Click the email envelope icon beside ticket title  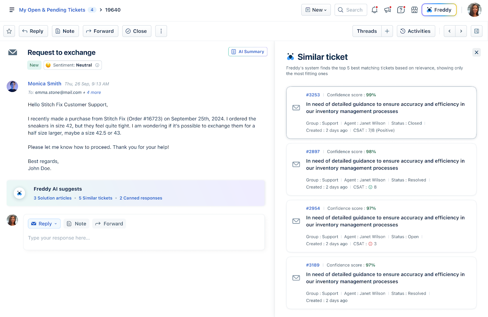(x=13, y=52)
